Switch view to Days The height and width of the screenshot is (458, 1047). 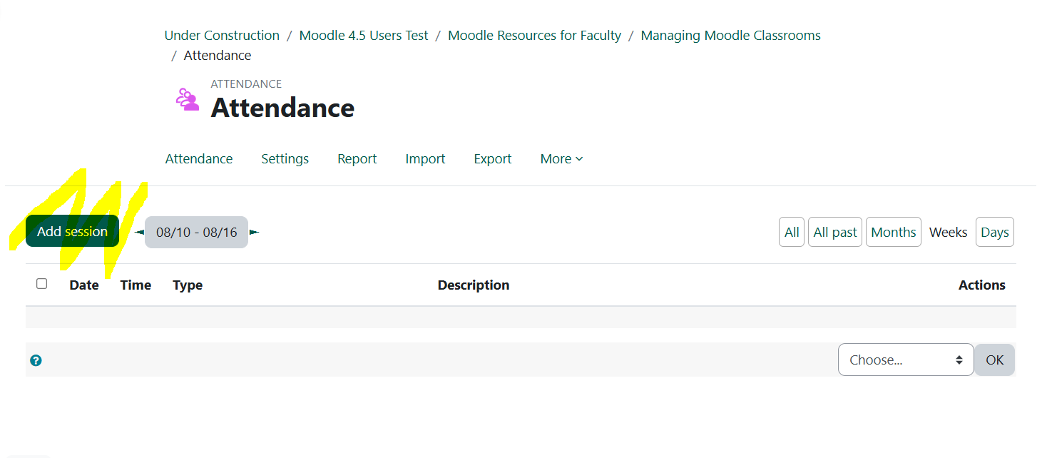pos(994,231)
